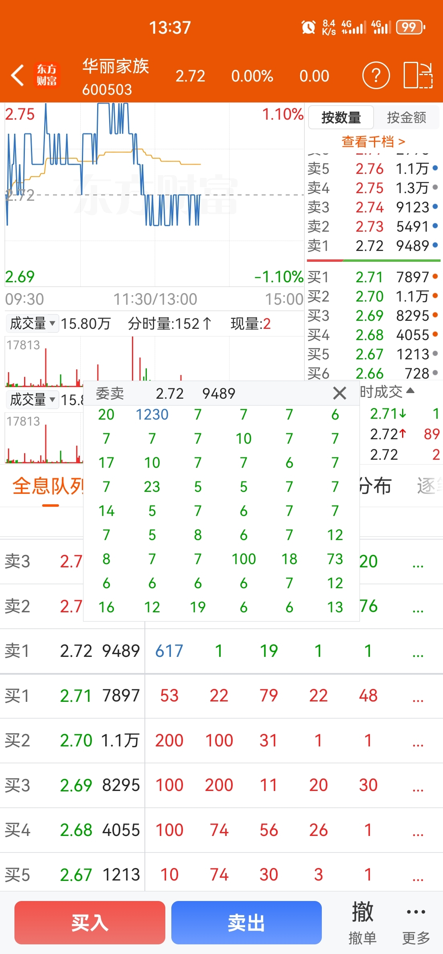Select 73 order in 委卖 popup
The height and width of the screenshot is (954, 443).
point(335,559)
